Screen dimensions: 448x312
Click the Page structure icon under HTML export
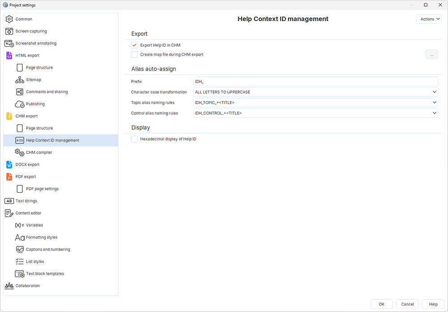click(x=20, y=67)
